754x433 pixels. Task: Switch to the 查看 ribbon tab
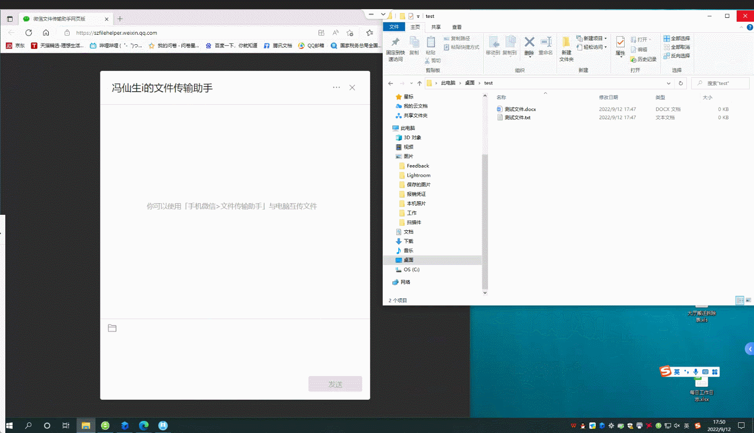[457, 27]
